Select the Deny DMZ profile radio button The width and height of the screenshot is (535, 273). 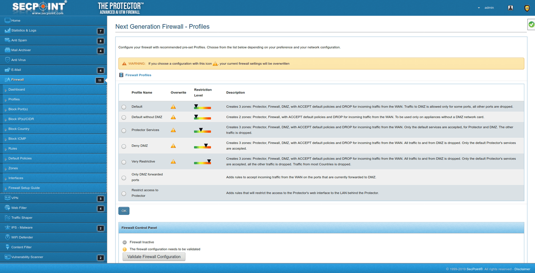pos(124,146)
